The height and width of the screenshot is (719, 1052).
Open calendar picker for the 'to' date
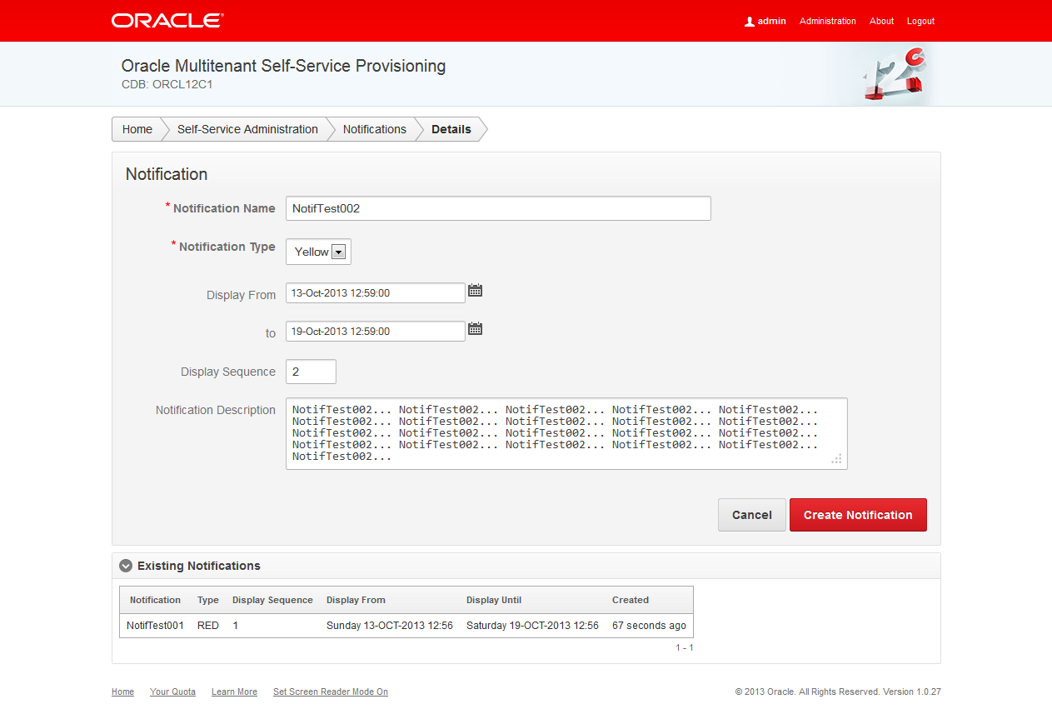pyautogui.click(x=475, y=329)
